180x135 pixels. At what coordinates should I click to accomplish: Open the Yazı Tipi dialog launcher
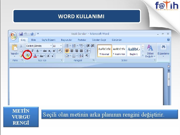[61, 60]
